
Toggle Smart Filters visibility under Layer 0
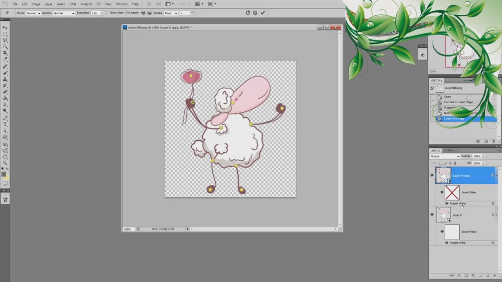pos(442,231)
